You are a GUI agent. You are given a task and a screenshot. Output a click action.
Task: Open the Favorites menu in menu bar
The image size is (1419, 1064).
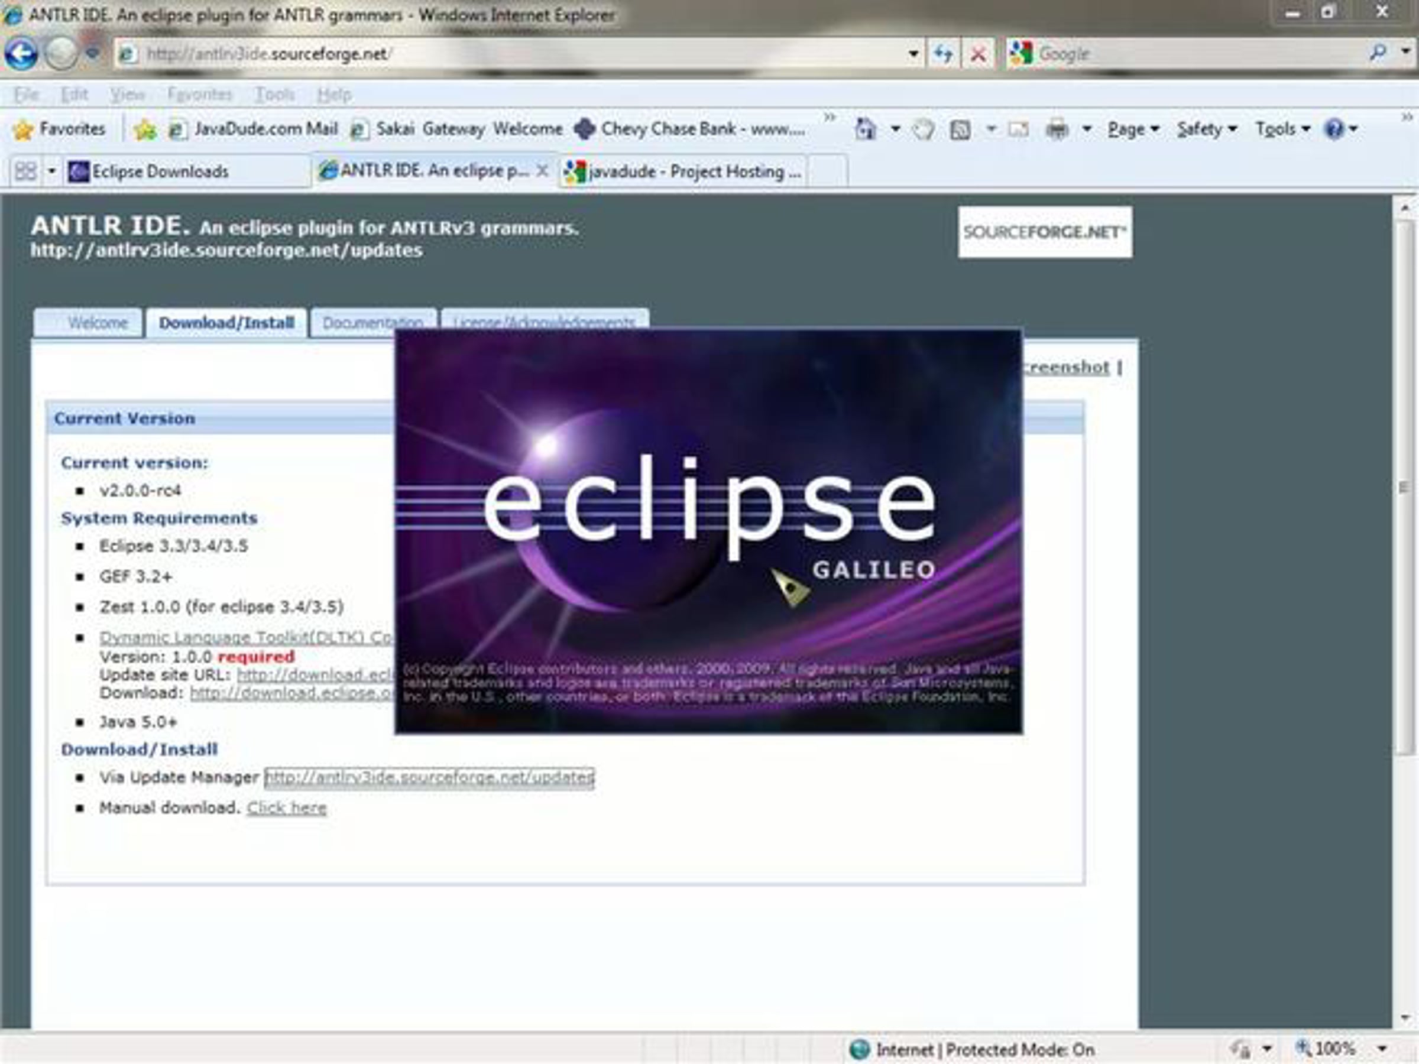click(x=199, y=94)
